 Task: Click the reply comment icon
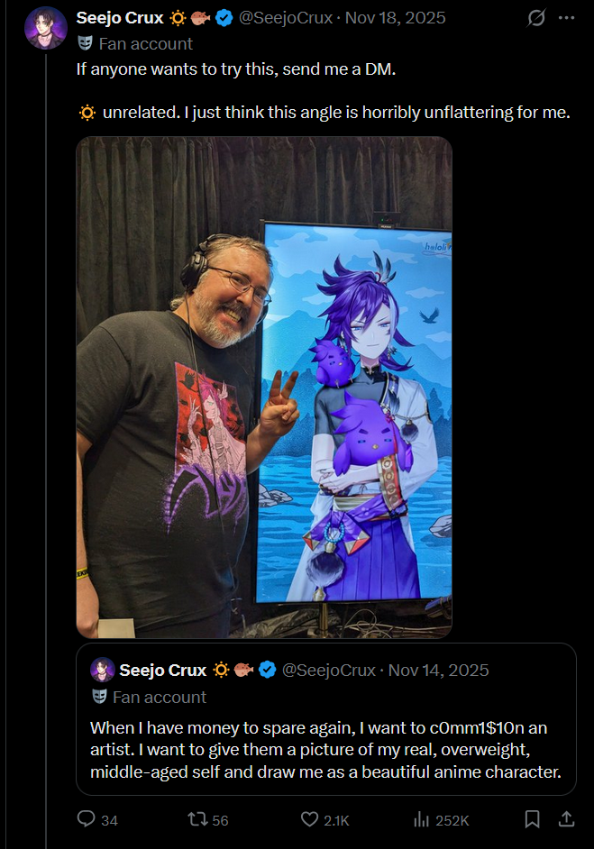[x=87, y=818]
